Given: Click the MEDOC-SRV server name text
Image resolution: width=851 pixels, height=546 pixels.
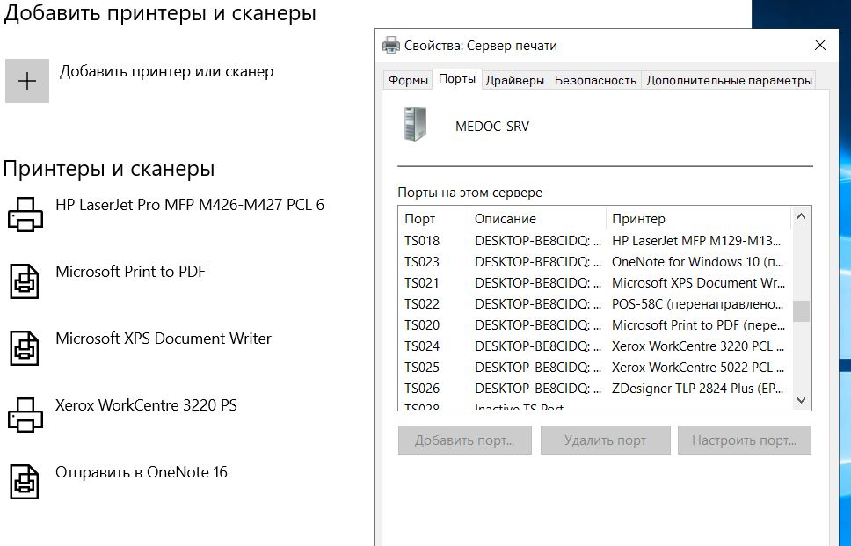Looking at the screenshot, I should pos(492,127).
